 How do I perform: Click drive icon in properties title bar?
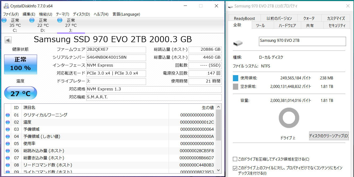click(231, 6)
